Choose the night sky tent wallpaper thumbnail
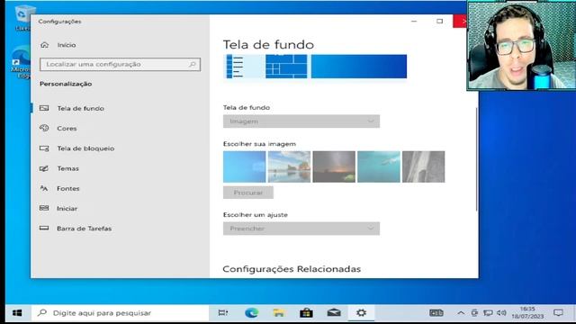The width and height of the screenshot is (576, 324). pyautogui.click(x=334, y=166)
